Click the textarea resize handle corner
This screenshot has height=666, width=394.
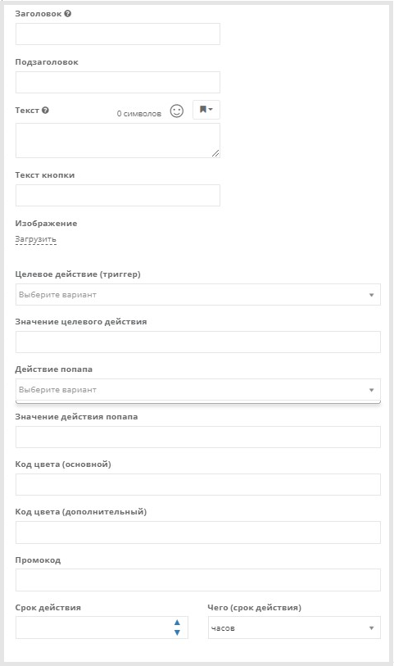tap(215, 153)
